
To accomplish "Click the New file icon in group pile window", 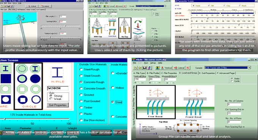I will coord(135,68).
